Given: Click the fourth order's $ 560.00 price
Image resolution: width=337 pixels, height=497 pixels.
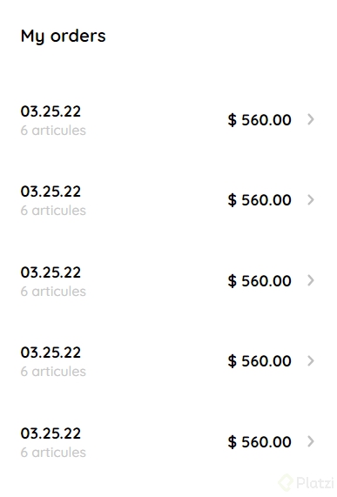Looking at the screenshot, I should pyautogui.click(x=259, y=361).
